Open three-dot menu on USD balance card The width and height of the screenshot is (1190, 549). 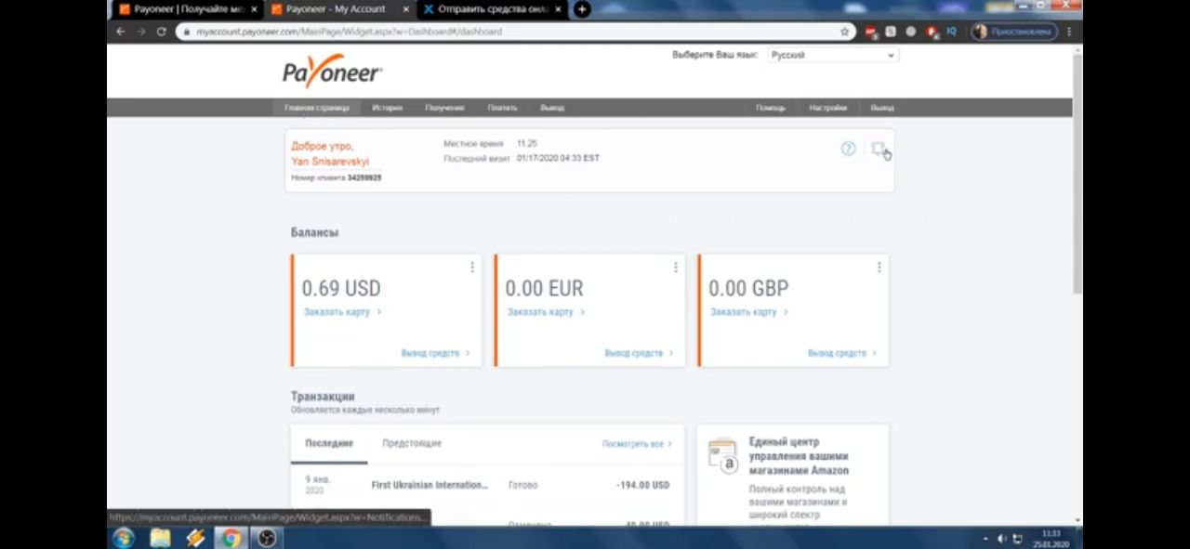[472, 268]
